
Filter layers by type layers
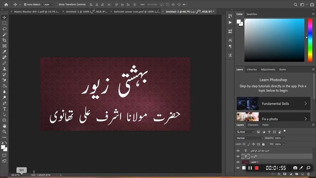[x=269, y=132]
